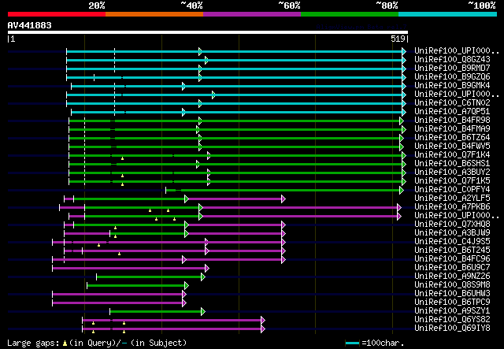504x349 pixels.
Task: Click the purple ~60% legend color segment
Action: (252, 14)
